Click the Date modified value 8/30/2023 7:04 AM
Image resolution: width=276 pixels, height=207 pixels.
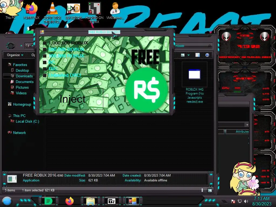102,175
